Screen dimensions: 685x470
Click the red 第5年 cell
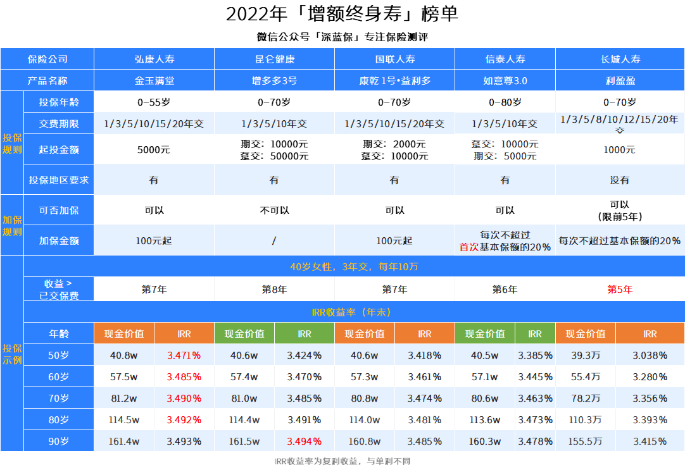[x=620, y=290]
